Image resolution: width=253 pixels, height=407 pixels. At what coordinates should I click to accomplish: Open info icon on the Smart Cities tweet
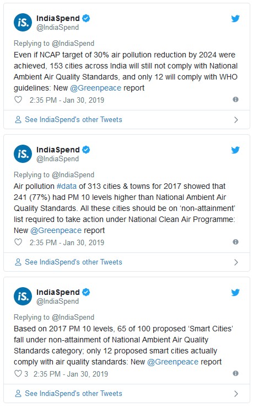coord(235,373)
